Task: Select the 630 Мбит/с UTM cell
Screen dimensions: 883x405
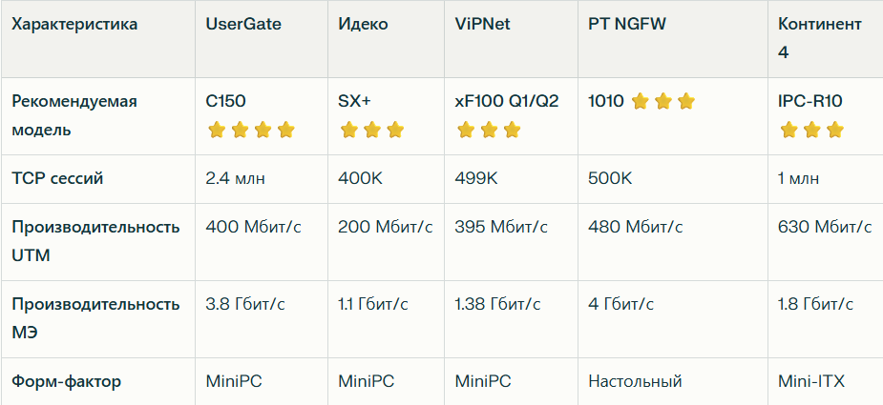Action: point(825,227)
